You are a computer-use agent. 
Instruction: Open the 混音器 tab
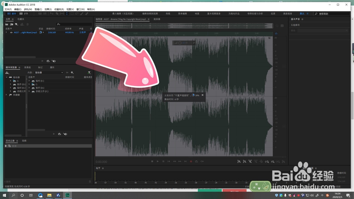[x=157, y=19]
